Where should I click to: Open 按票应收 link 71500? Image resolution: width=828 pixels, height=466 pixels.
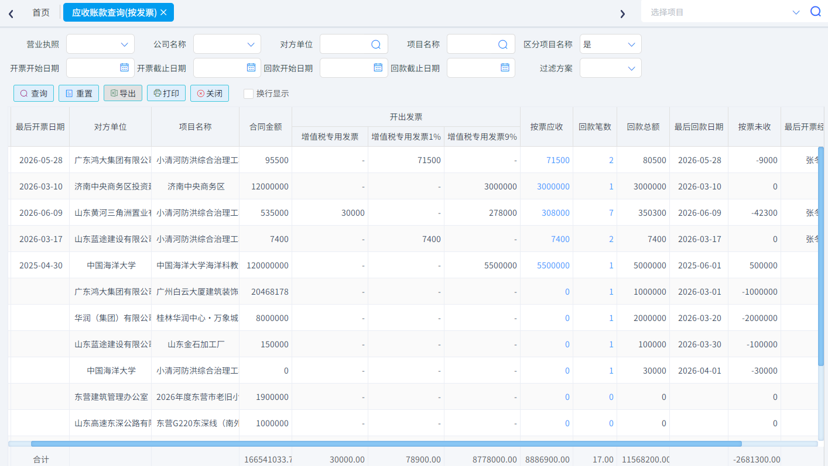(557, 160)
